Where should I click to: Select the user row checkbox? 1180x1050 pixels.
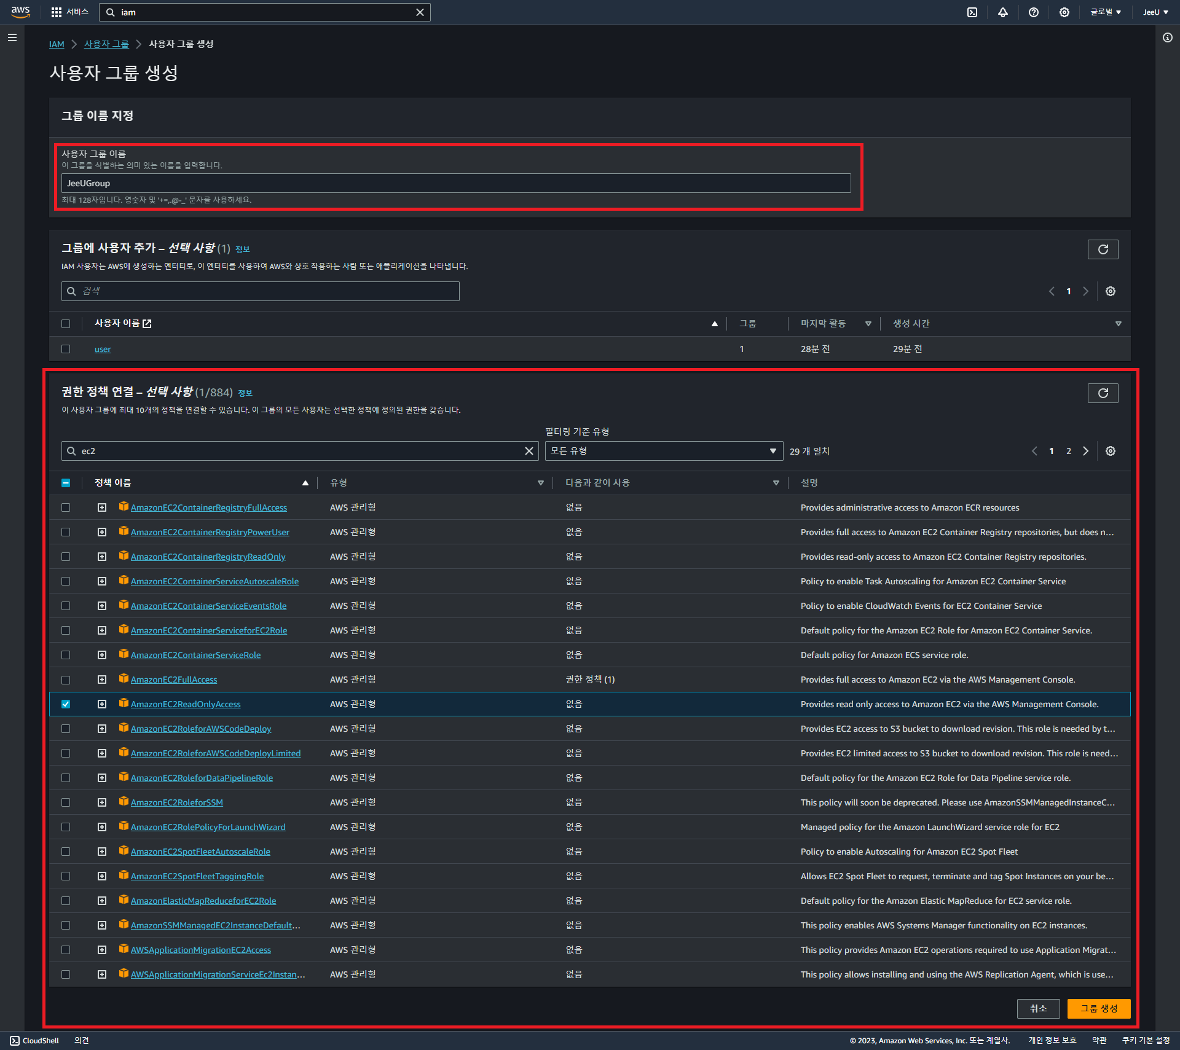[66, 349]
